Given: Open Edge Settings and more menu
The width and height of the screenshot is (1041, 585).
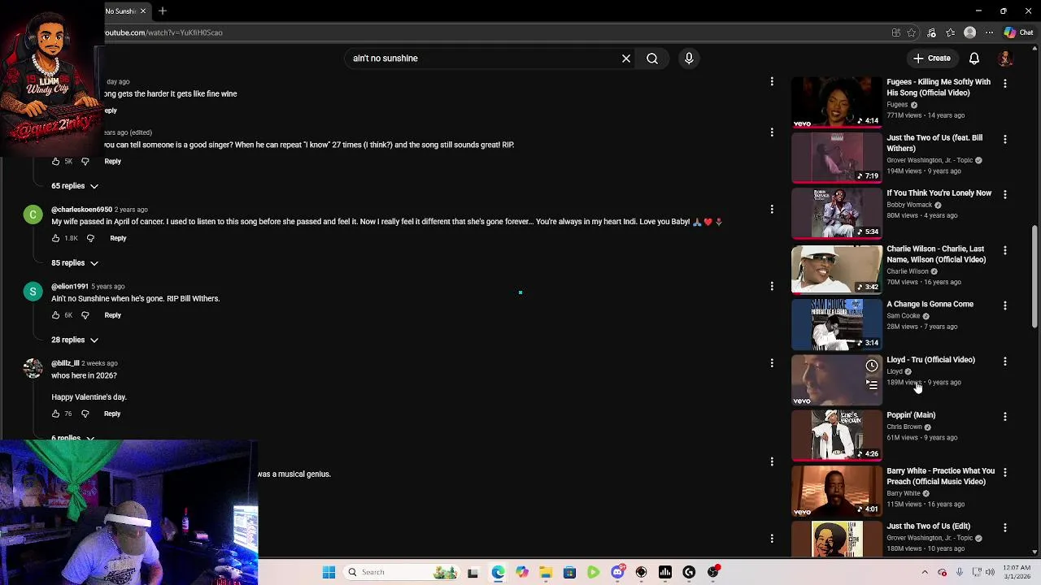Looking at the screenshot, I should [x=989, y=32].
